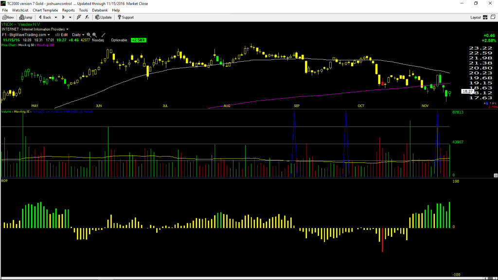
Task: Click the BOP indicator label
Action: coord(4,181)
